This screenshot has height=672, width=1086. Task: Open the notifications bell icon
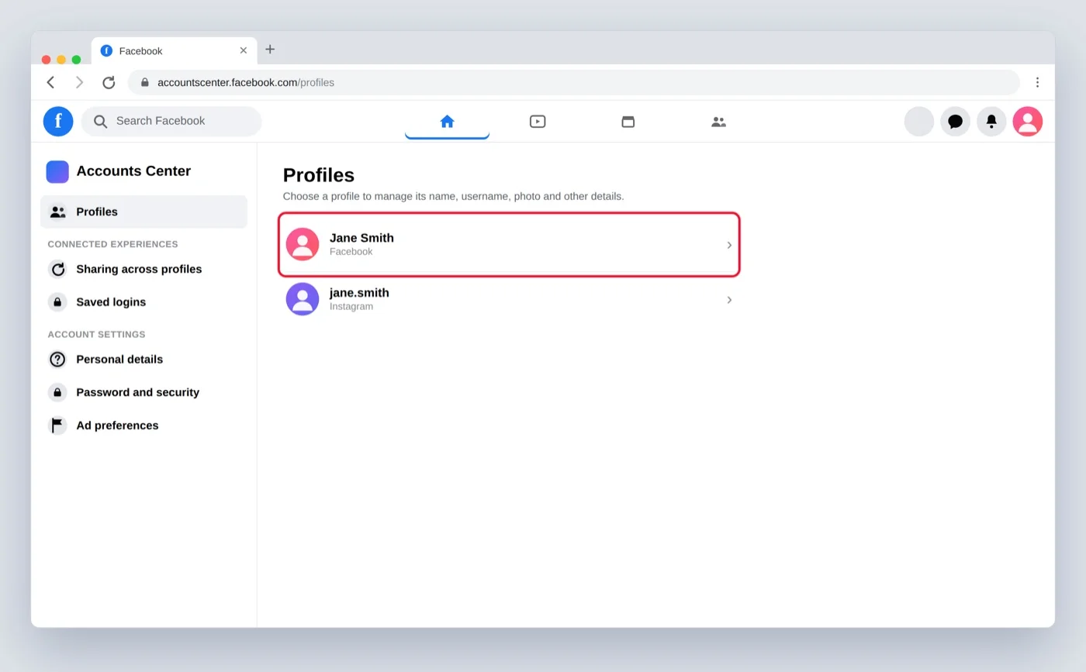click(x=991, y=121)
